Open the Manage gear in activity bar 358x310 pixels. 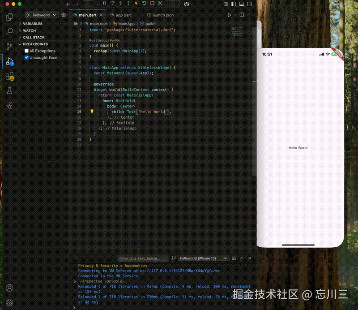[9, 302]
